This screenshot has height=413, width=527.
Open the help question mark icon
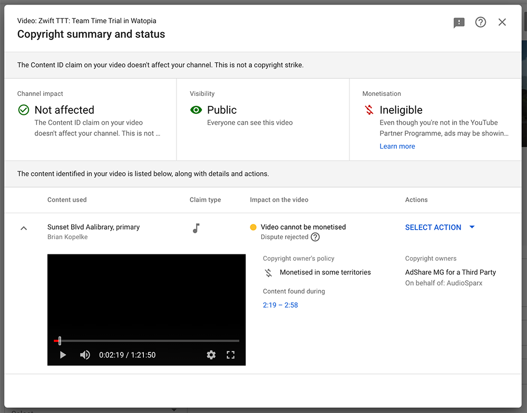[481, 22]
